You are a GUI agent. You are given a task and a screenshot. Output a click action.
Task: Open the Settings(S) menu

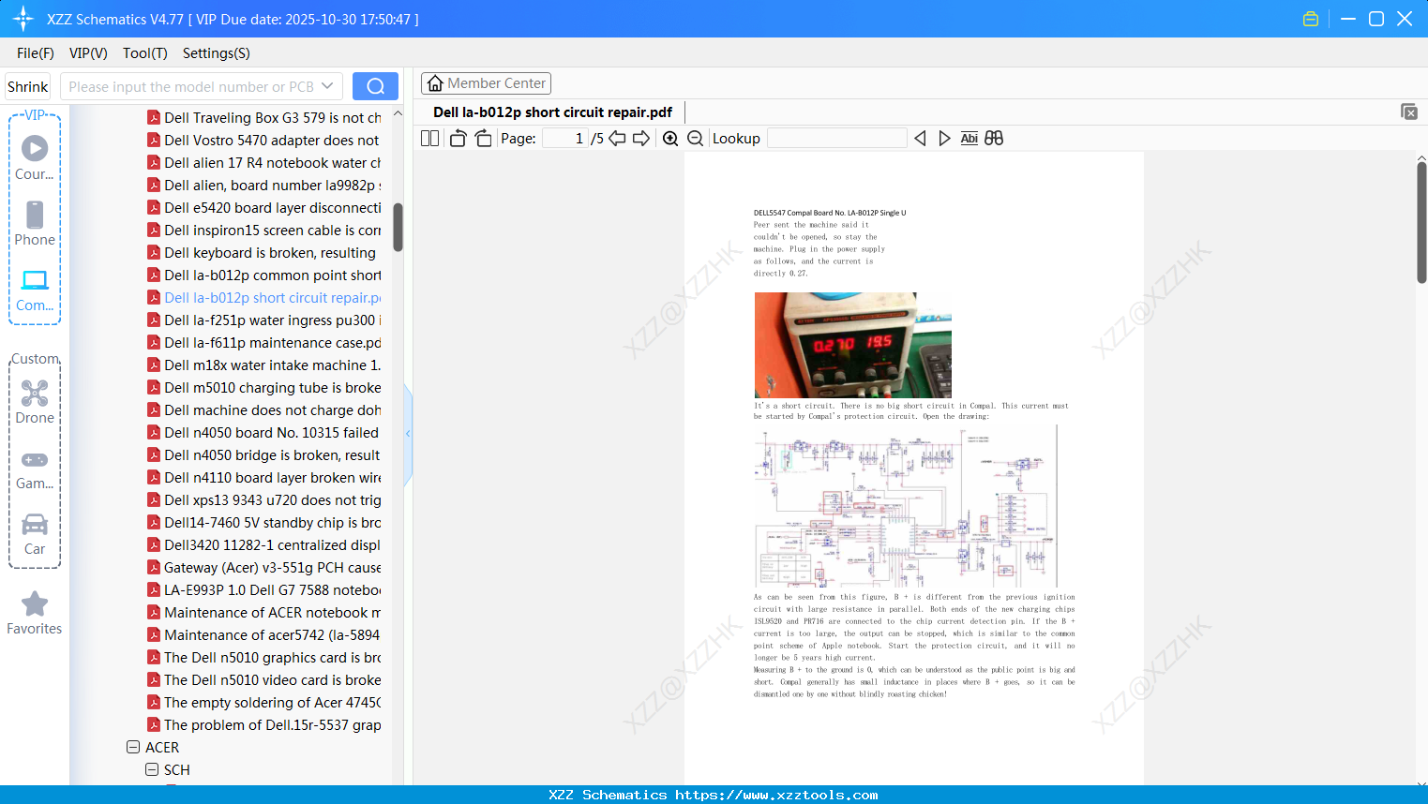tap(217, 53)
